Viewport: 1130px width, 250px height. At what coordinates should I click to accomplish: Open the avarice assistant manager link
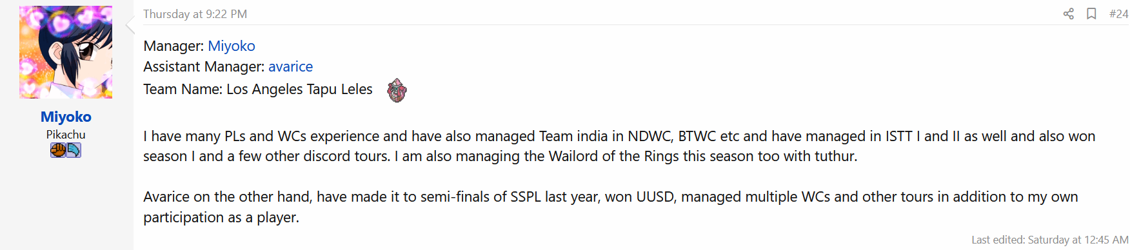290,66
